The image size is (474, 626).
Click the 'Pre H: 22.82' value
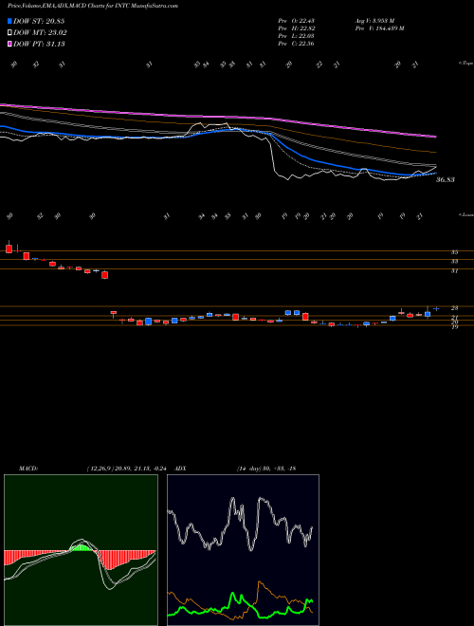click(x=296, y=28)
